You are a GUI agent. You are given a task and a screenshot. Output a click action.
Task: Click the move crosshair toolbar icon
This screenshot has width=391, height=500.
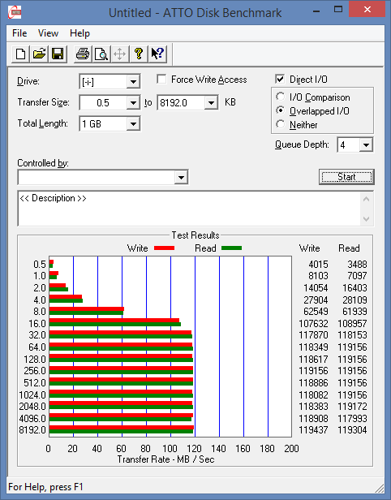point(120,54)
